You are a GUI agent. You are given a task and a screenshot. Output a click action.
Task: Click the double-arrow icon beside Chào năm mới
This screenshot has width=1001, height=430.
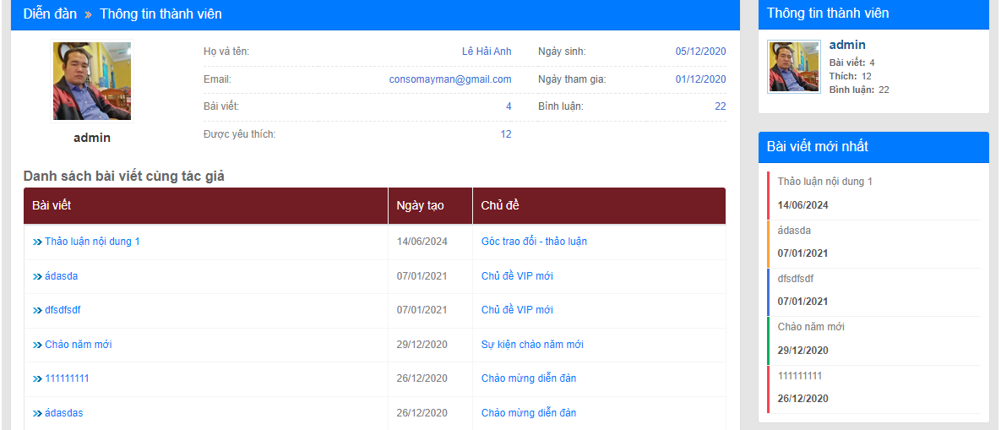(37, 345)
